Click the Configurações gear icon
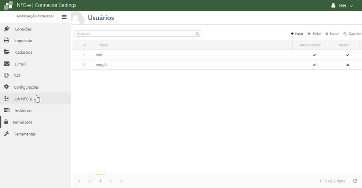 click(7, 87)
